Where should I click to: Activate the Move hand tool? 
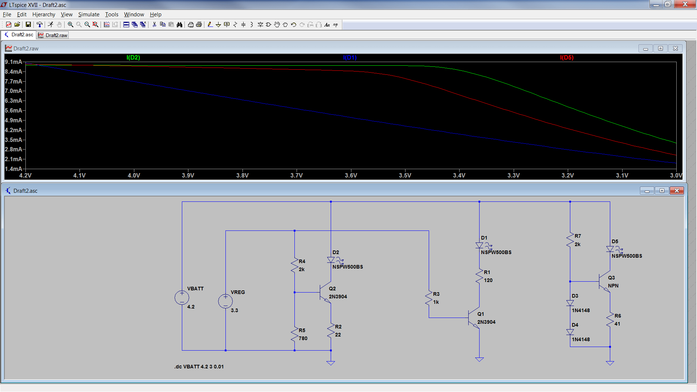point(277,25)
